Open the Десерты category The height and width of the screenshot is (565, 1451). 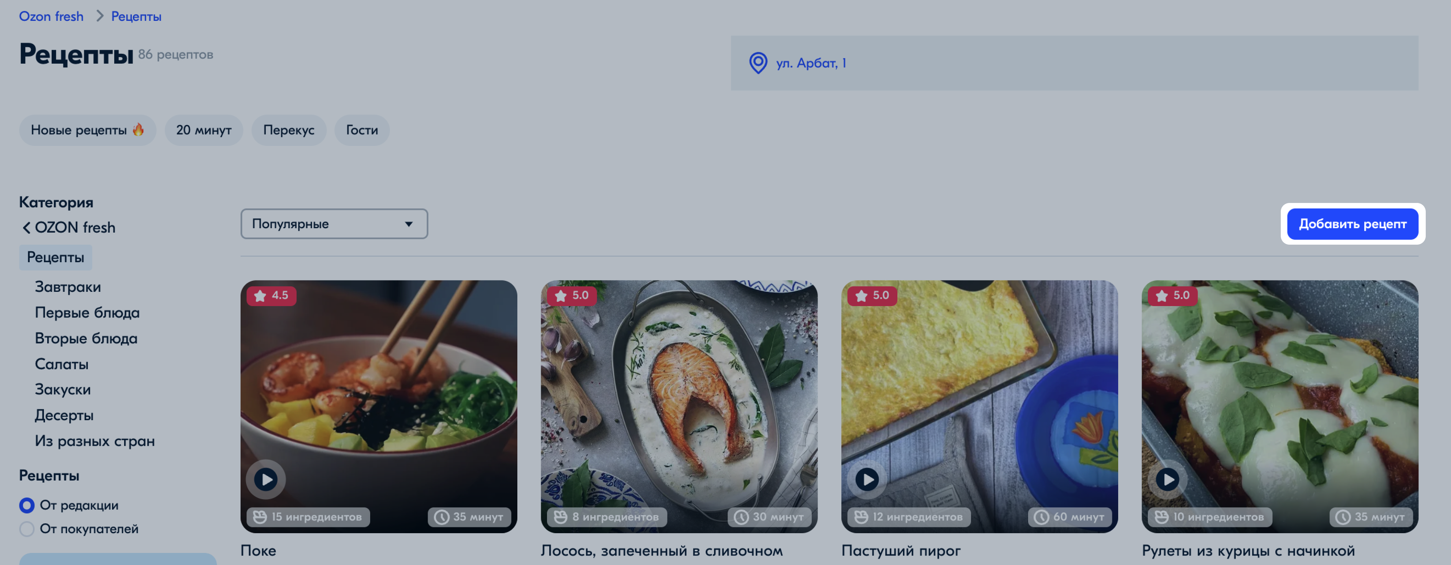[x=64, y=415]
